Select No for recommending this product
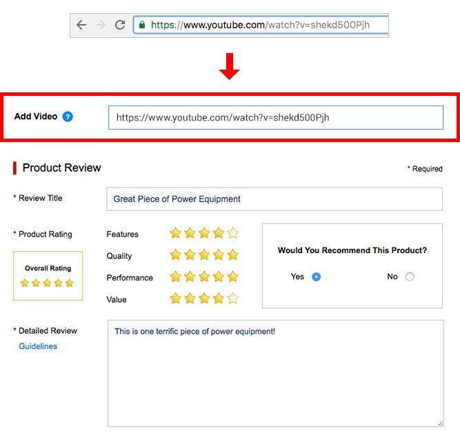Viewport: 460px width, 442px height. tap(410, 277)
